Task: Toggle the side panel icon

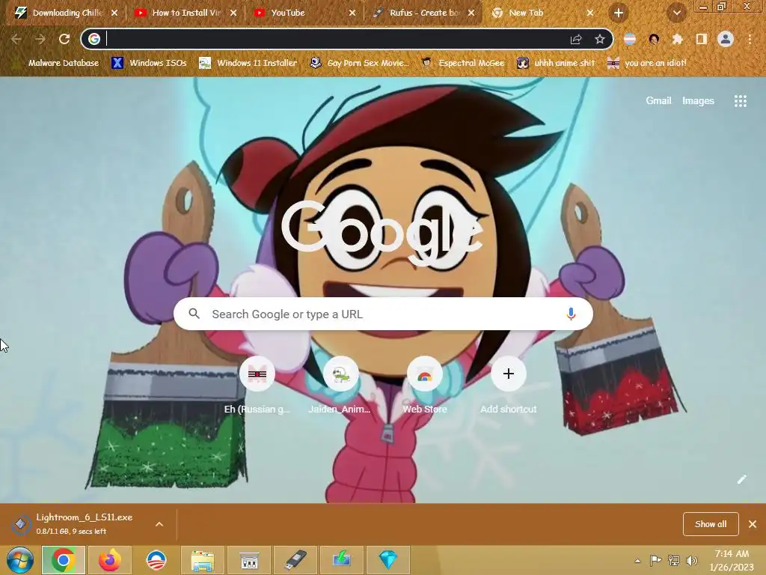Action: (701, 39)
